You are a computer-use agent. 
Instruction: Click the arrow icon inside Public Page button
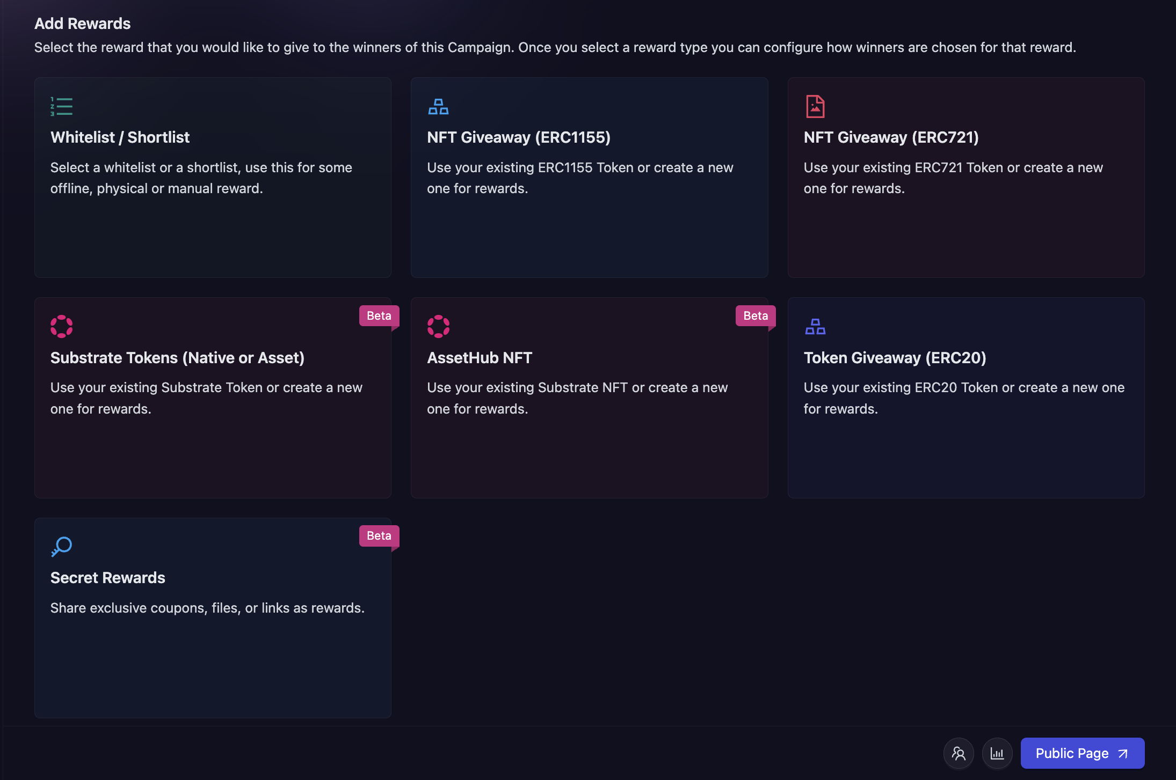(1122, 753)
